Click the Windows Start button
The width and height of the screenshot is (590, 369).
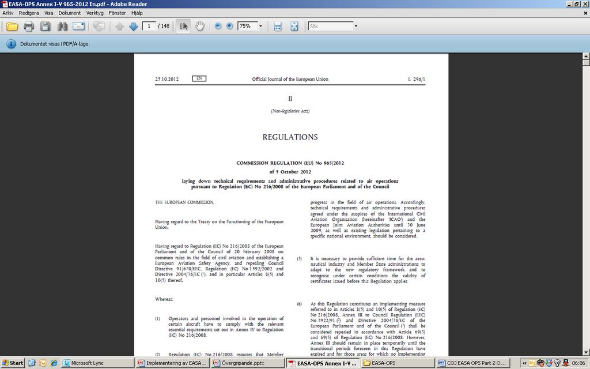(x=13, y=363)
